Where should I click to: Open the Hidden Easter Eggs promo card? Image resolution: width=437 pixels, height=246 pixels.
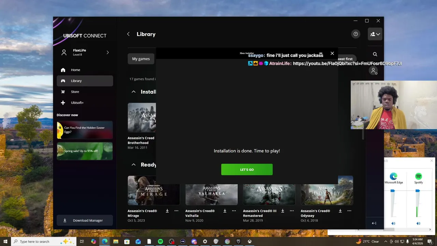point(85,130)
